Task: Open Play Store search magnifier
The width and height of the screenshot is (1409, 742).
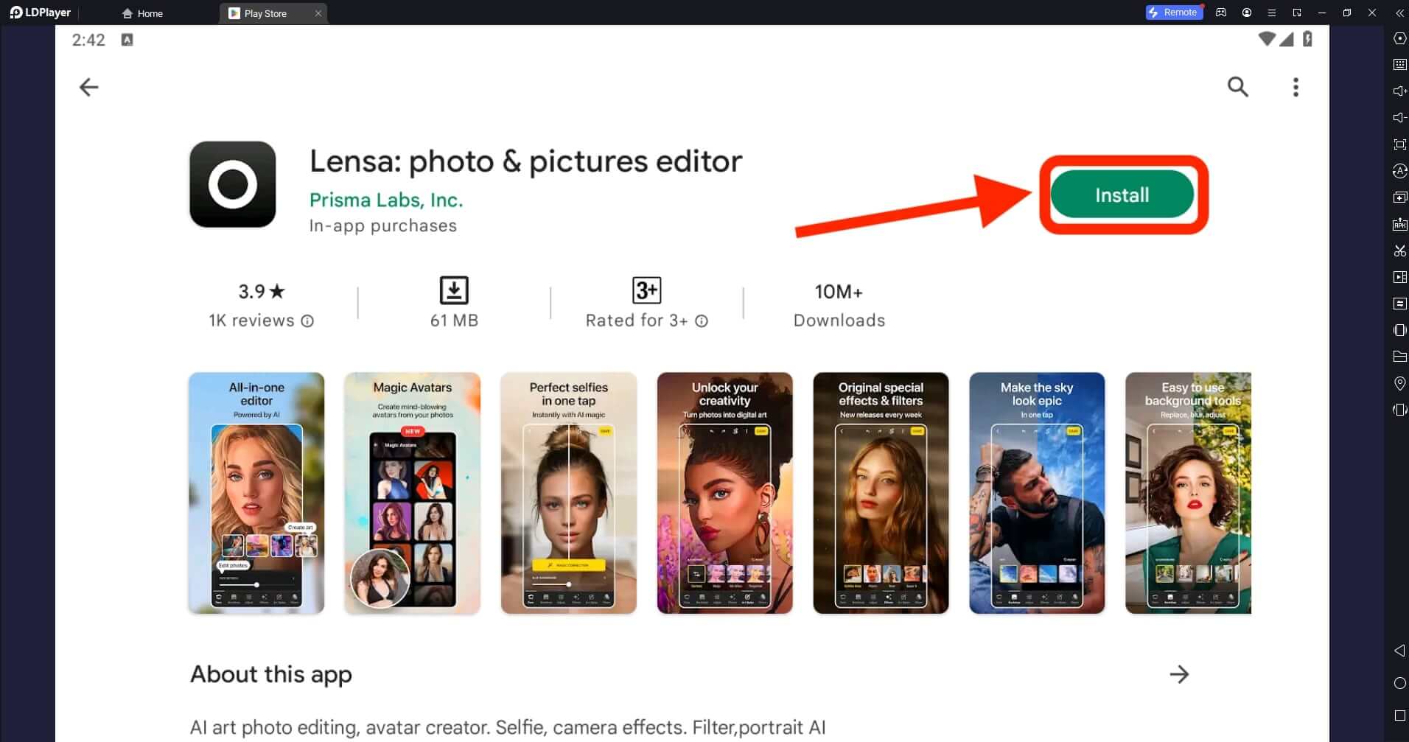Action: click(1237, 87)
